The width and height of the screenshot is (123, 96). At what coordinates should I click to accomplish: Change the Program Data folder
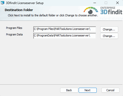(x=109, y=36)
